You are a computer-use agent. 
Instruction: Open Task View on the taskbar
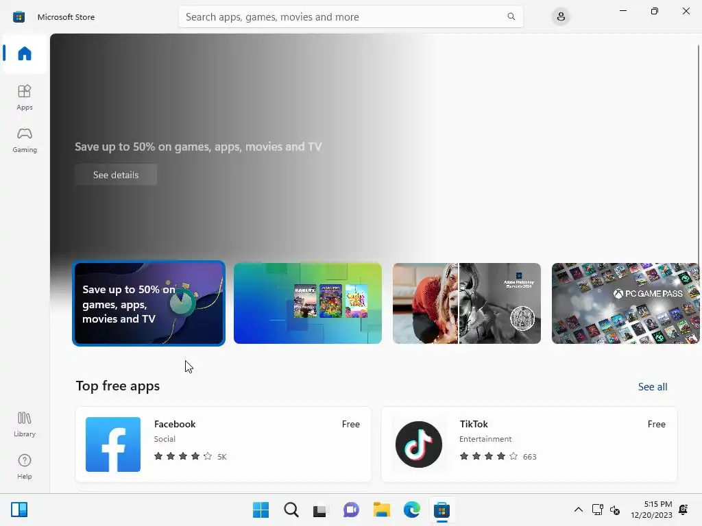pos(321,510)
